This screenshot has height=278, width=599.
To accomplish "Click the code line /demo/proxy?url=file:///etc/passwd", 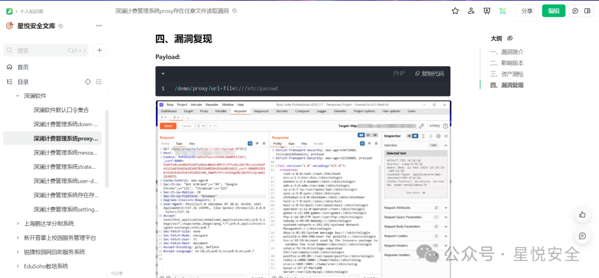I will tap(226, 89).
